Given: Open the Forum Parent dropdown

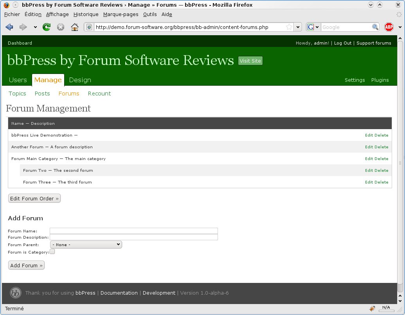Looking at the screenshot, I should [x=86, y=245].
